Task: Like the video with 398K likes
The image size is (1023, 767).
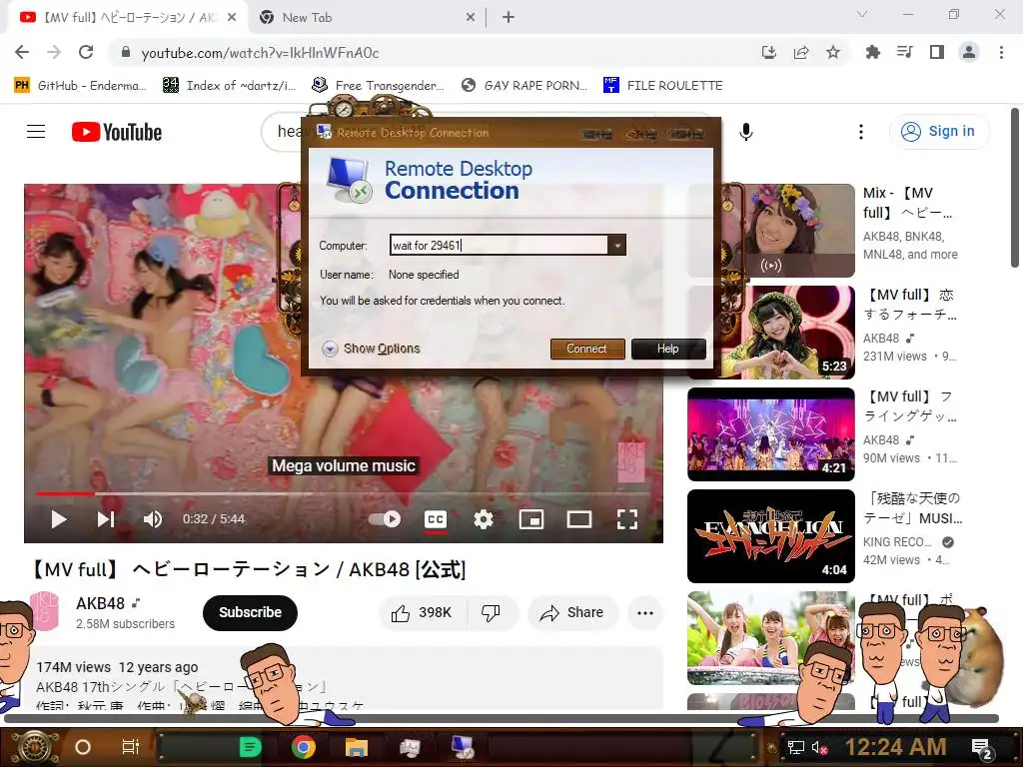Action: point(422,612)
